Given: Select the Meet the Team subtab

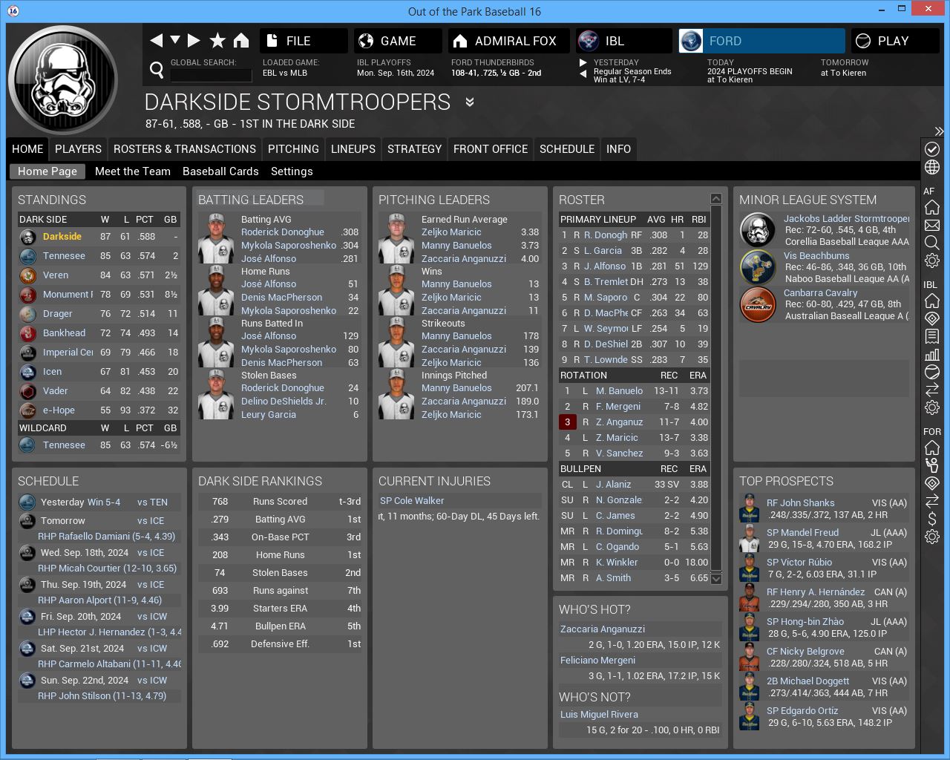Looking at the screenshot, I should click(x=133, y=171).
